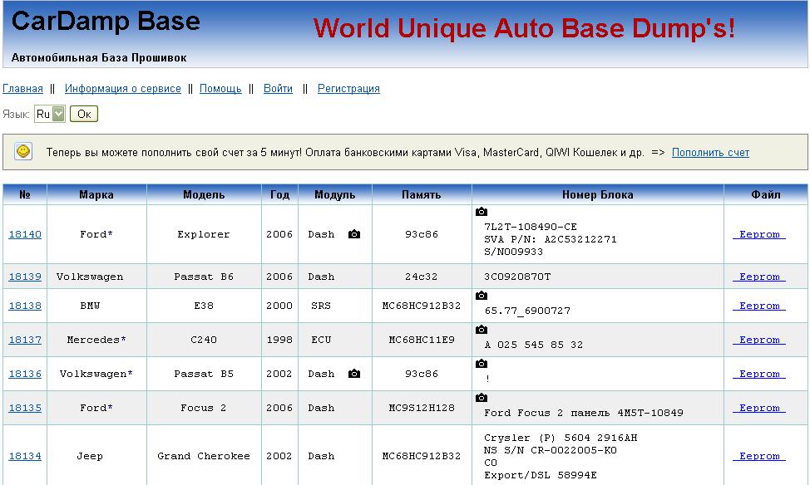Click the Марка column header

[x=96, y=194]
